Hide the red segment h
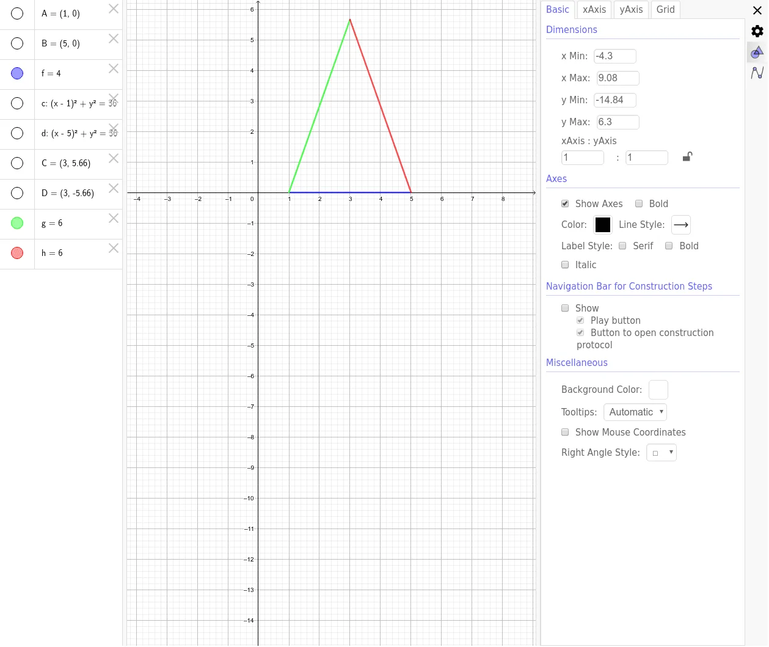This screenshot has height=647, width=769. click(x=17, y=253)
